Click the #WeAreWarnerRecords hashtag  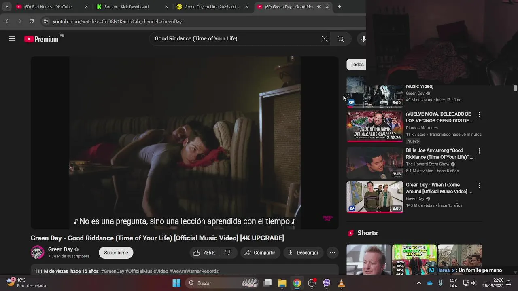(194, 271)
